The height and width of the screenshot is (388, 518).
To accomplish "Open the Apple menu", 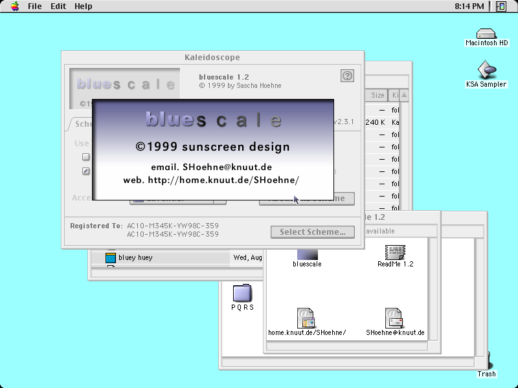I will (x=15, y=6).
